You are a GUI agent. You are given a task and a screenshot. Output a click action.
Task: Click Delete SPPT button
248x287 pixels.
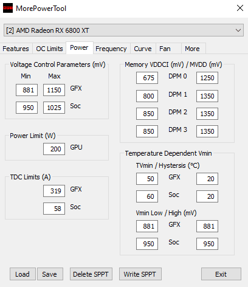point(91,274)
